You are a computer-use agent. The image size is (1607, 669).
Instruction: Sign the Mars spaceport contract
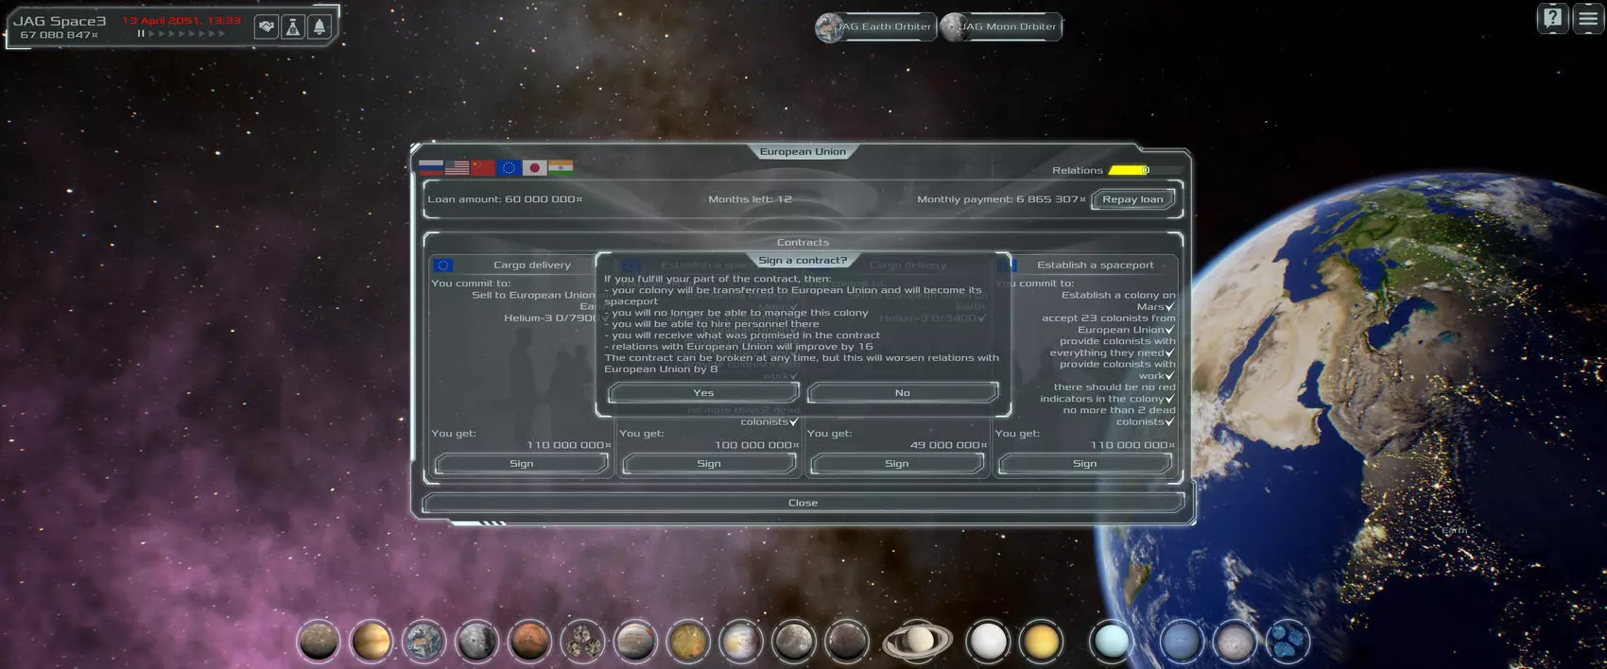1085,464
